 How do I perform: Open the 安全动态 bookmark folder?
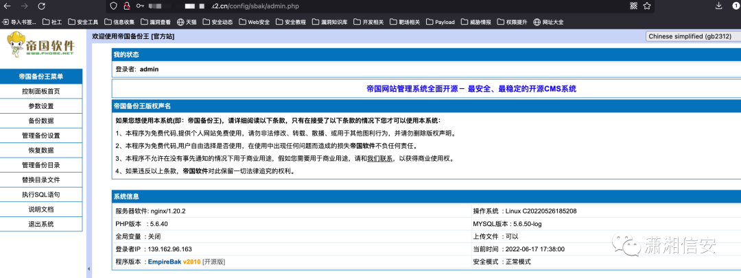click(x=217, y=22)
